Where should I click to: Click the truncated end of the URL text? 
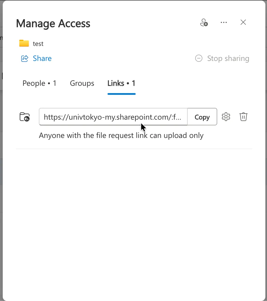[176, 117]
